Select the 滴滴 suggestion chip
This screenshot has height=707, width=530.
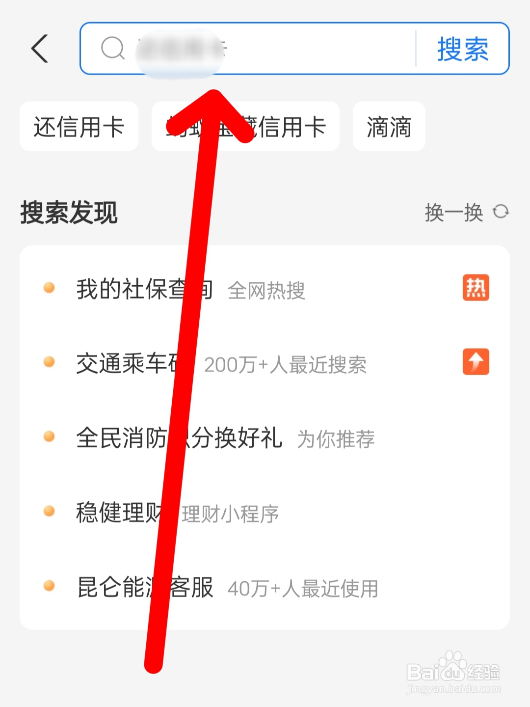(389, 127)
